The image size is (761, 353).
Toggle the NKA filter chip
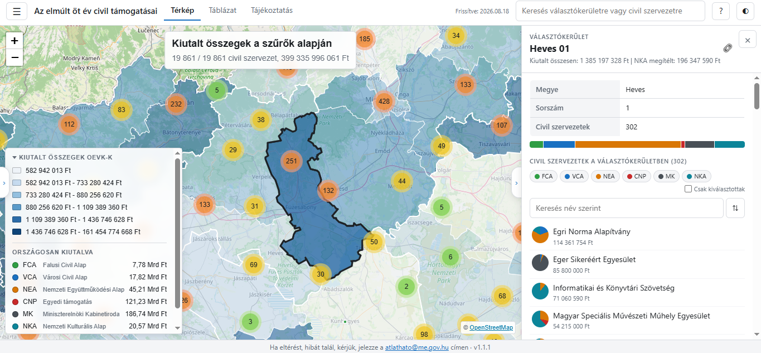[696, 176]
